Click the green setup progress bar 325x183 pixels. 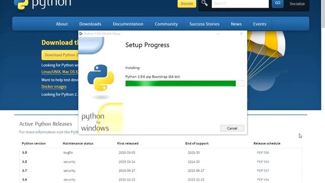(x=185, y=83)
